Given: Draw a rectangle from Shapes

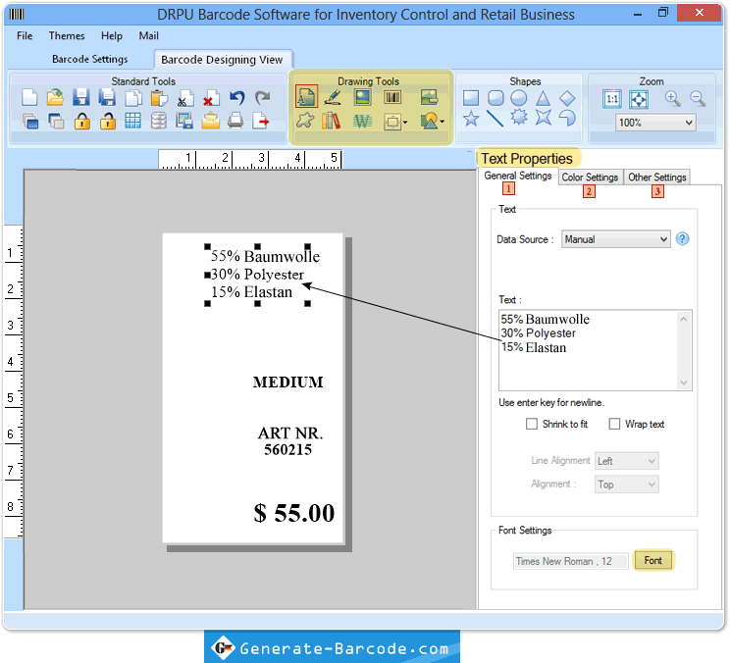Looking at the screenshot, I should (471, 98).
